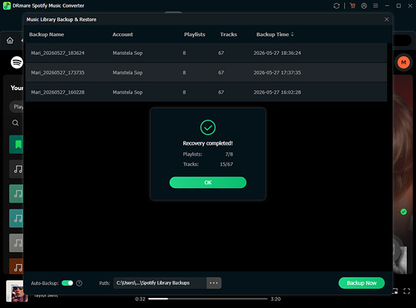Select backup Mari_20260527_173735
Image resolution: width=416 pixels, height=308 pixels.
[x=206, y=73]
